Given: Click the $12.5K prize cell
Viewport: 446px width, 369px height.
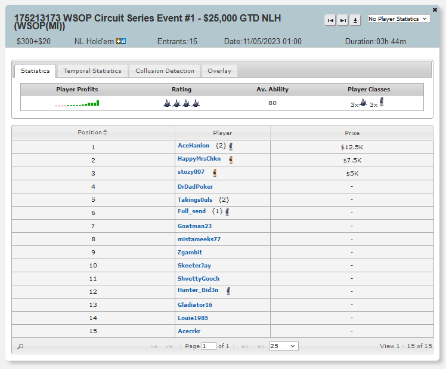Looking at the screenshot, I should pyautogui.click(x=352, y=147).
